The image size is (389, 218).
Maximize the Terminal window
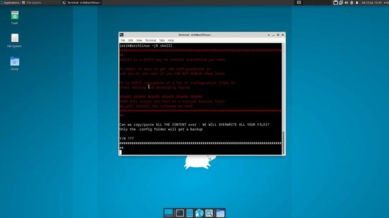278,35
